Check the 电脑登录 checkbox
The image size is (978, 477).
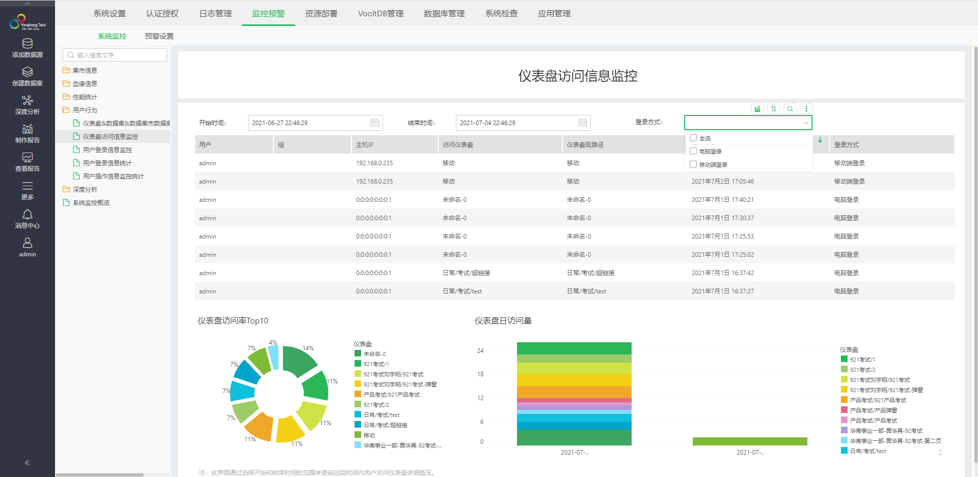693,151
